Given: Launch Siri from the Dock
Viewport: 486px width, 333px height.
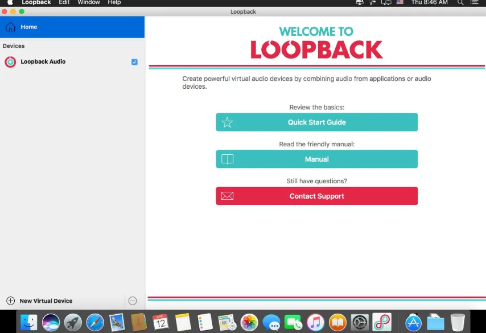Looking at the screenshot, I should (x=51, y=322).
